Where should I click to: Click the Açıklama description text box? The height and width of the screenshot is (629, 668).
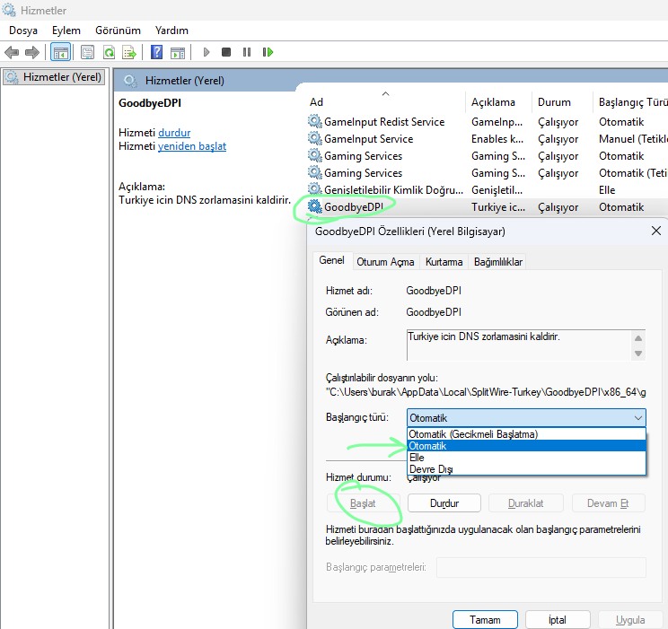519,345
